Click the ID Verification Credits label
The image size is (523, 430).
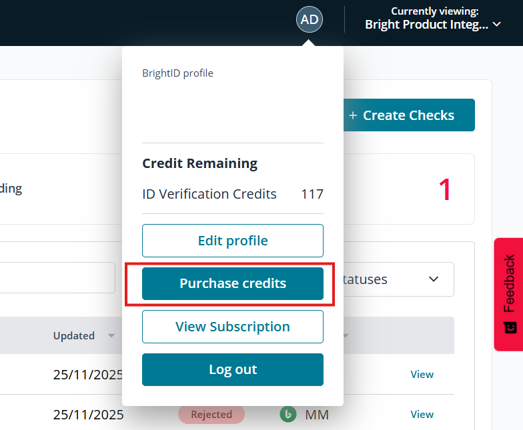pos(209,194)
